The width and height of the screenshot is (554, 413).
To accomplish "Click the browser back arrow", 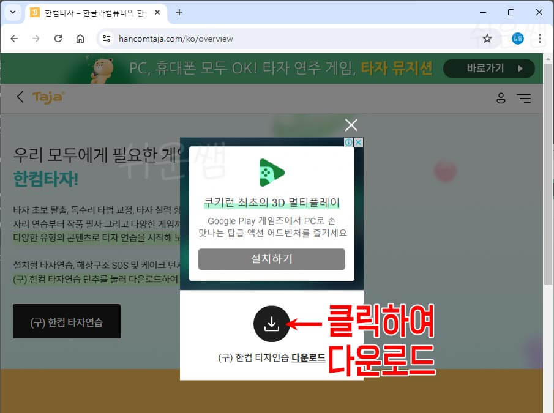I will [14, 39].
